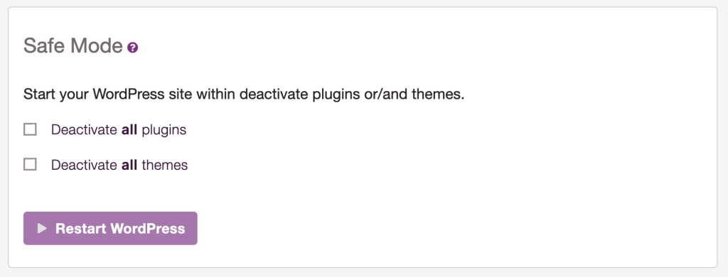Viewport: 728px width, 277px height.
Task: Click the Restart WordPress button
Action: 110,228
